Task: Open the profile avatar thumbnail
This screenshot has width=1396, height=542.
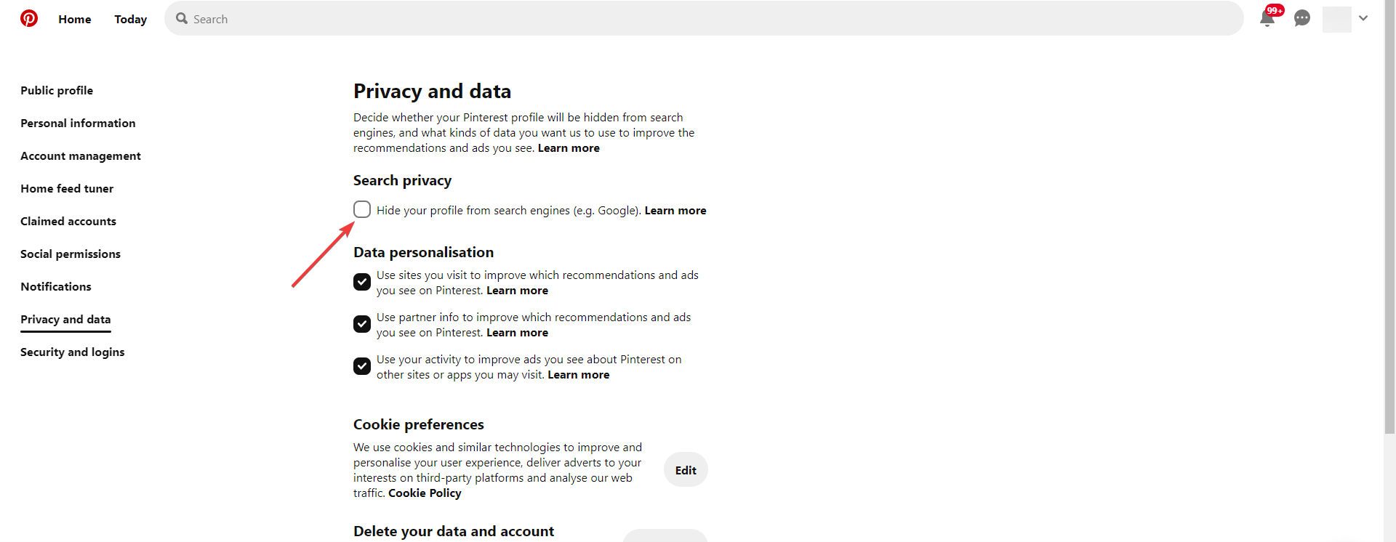Action: (1336, 19)
